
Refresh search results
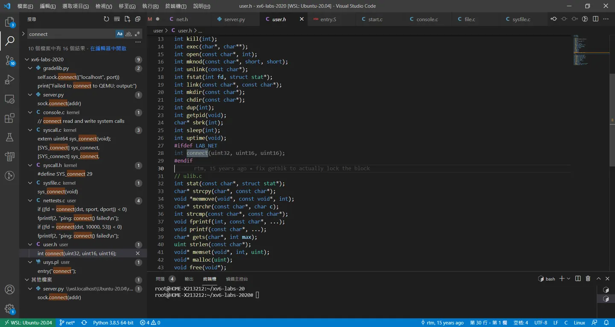106,19
